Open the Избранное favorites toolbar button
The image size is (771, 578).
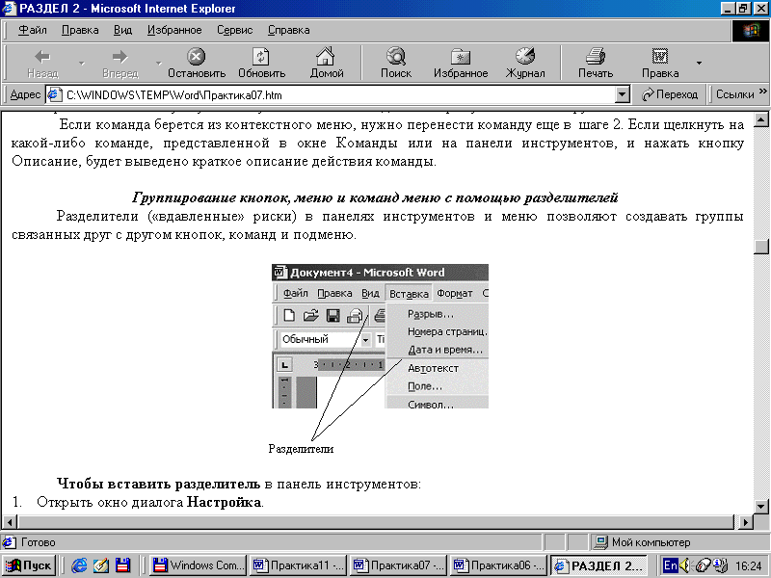[461, 63]
